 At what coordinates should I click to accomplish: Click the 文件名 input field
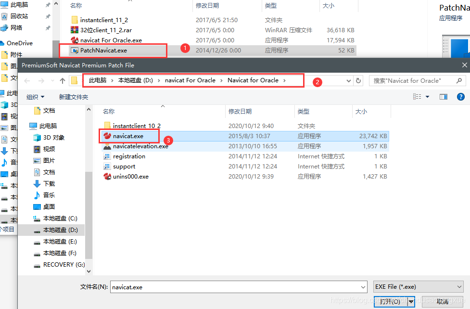point(239,287)
